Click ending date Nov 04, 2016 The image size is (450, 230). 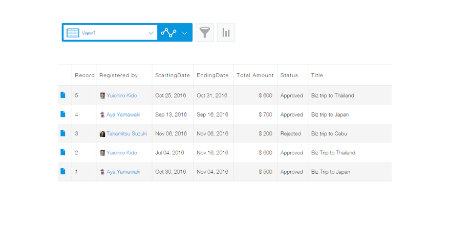point(212,172)
